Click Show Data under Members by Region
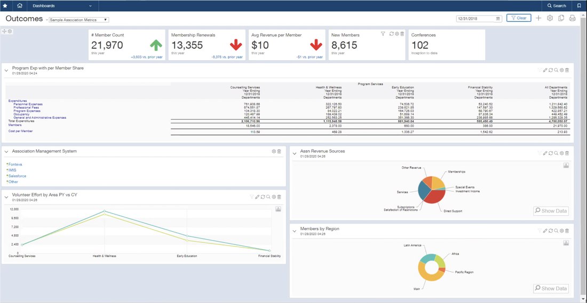Screen dimensions: 587x303 [x=551, y=288]
